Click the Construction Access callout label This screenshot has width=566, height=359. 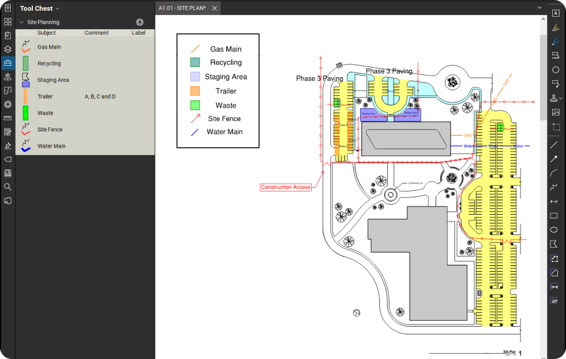point(285,187)
